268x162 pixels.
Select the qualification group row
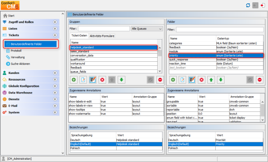pyautogui.click(x=113, y=60)
